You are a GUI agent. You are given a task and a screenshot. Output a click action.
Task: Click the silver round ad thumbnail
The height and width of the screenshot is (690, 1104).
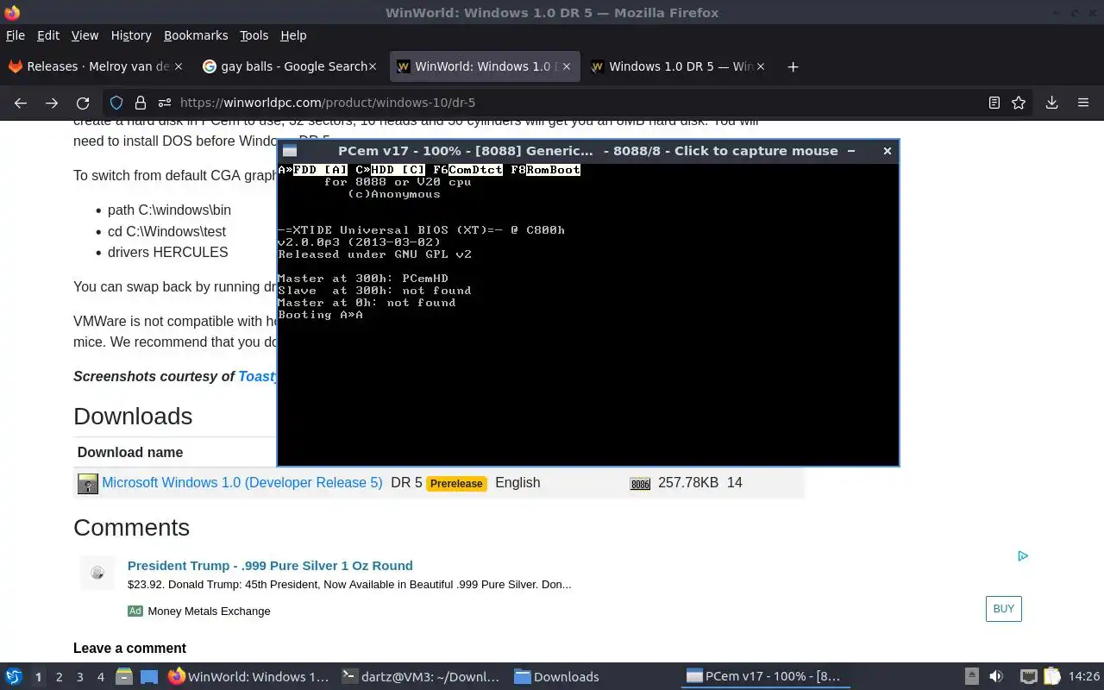coord(97,573)
